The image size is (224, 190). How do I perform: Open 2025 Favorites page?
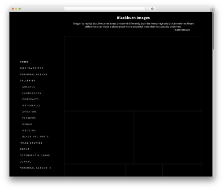31,68
